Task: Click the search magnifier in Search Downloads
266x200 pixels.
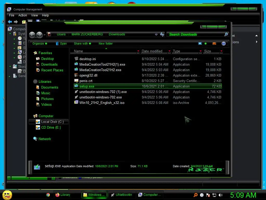Action: pos(226,34)
